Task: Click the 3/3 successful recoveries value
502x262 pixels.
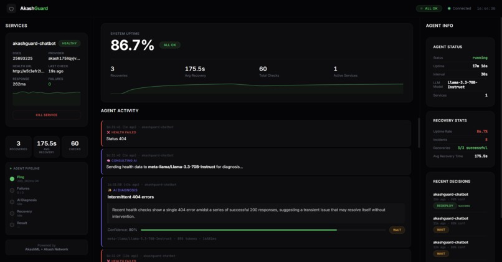Action: pos(473,148)
